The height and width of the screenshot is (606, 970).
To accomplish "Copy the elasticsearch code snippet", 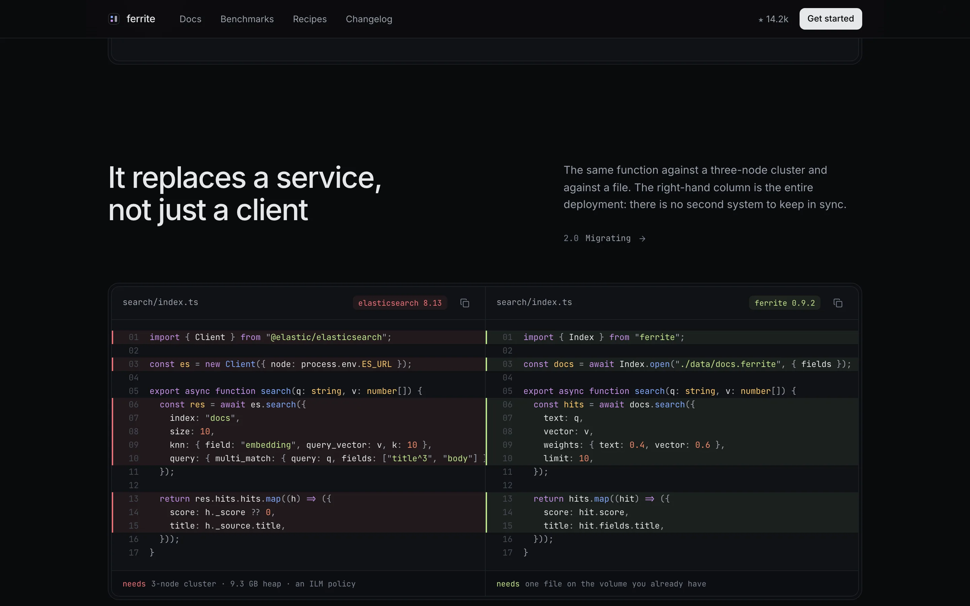I will pyautogui.click(x=464, y=303).
